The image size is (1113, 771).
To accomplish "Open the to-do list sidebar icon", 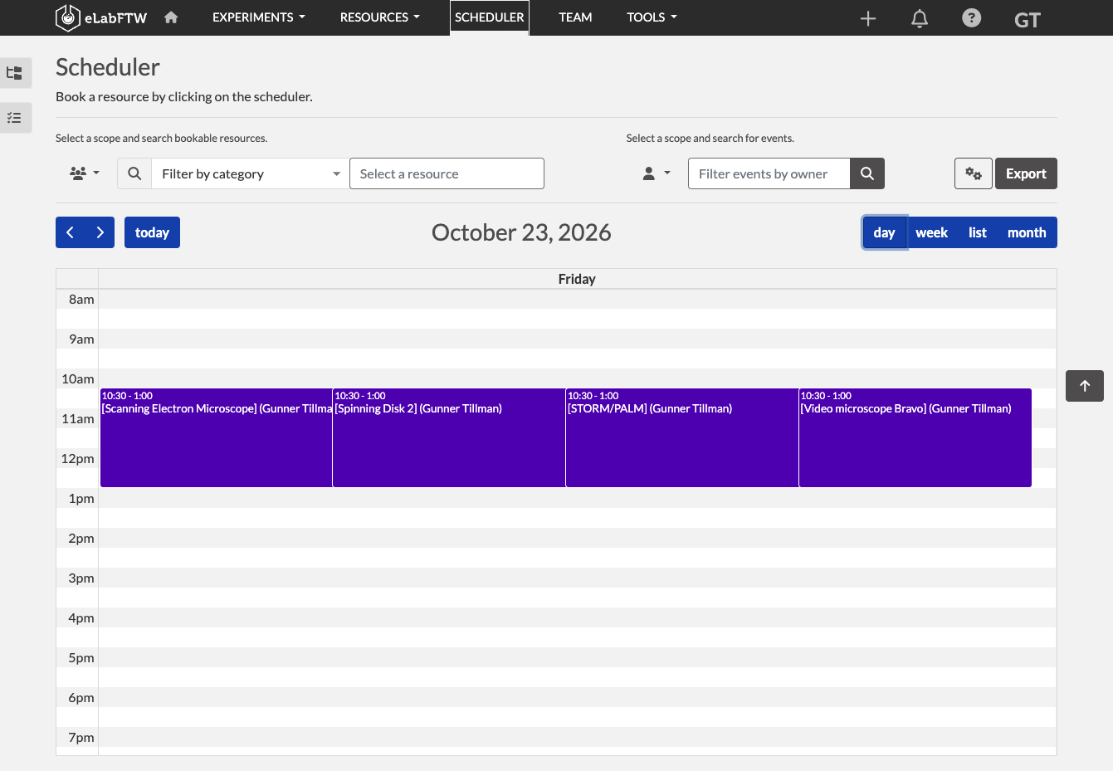I will (15, 118).
